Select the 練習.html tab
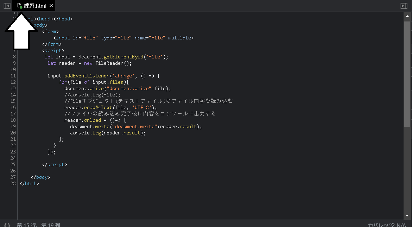Image resolution: width=412 pixels, height=227 pixels. [x=35, y=6]
